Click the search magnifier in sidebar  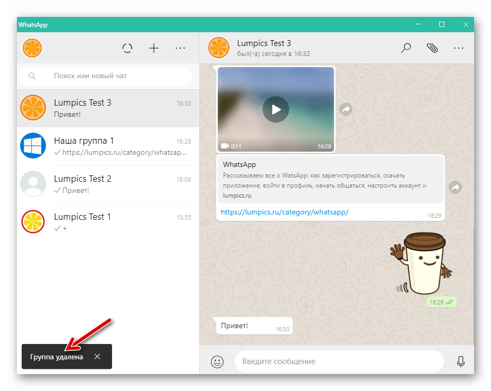(32, 76)
